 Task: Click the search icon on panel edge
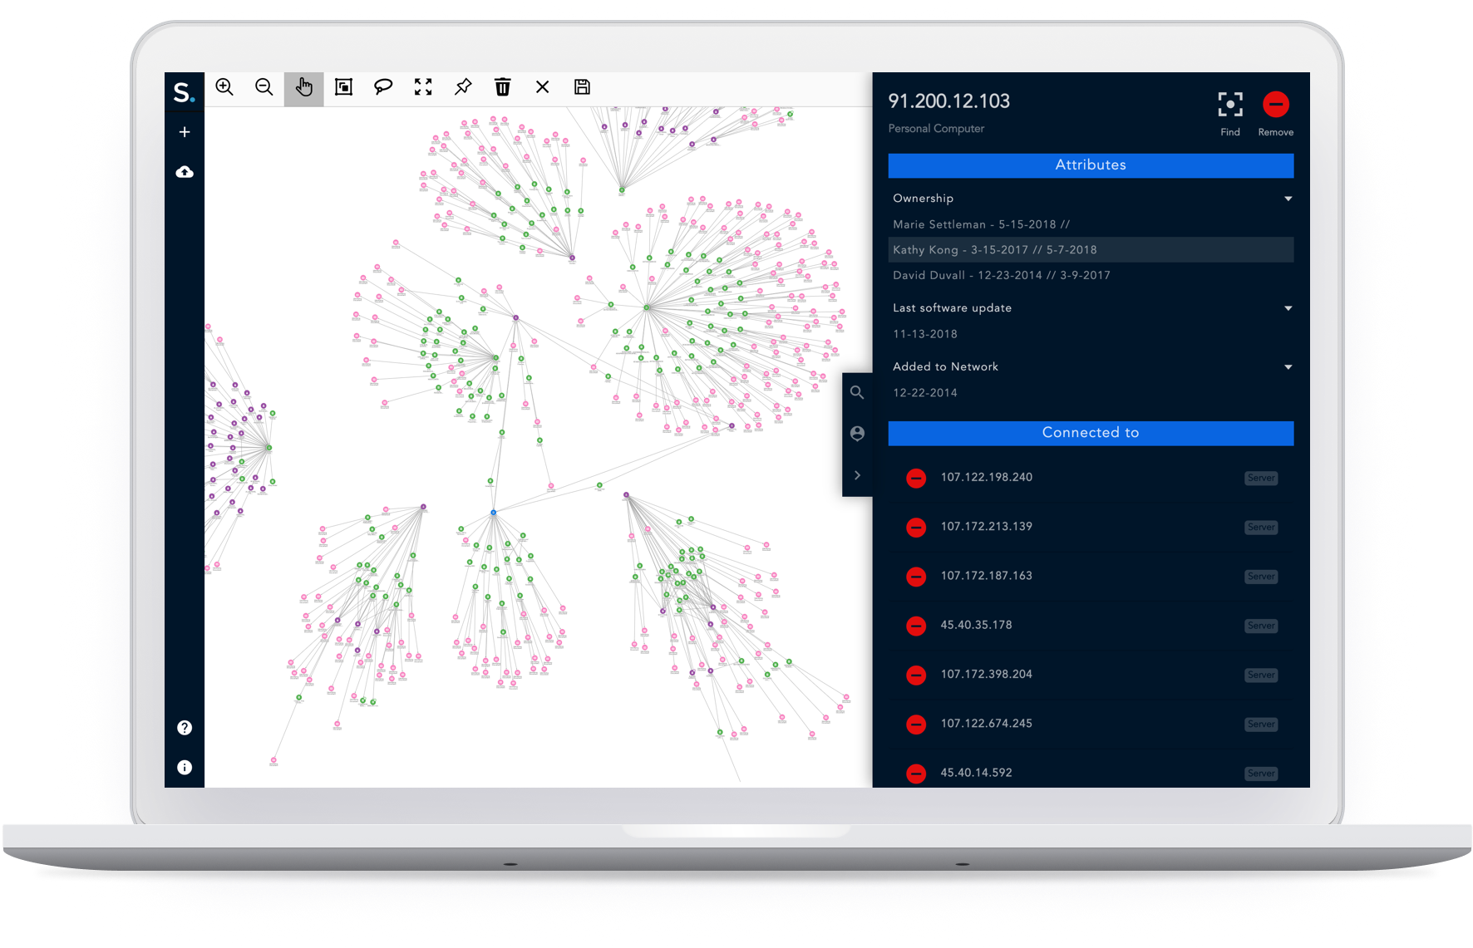pyautogui.click(x=857, y=393)
